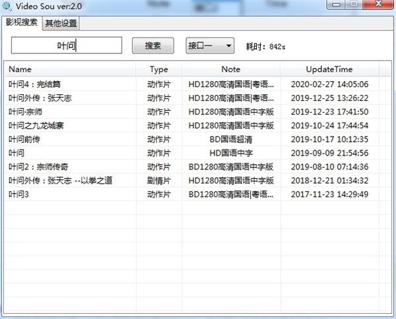
Task: Click the date 2020-02-27 14:05:06
Action: [x=329, y=84]
